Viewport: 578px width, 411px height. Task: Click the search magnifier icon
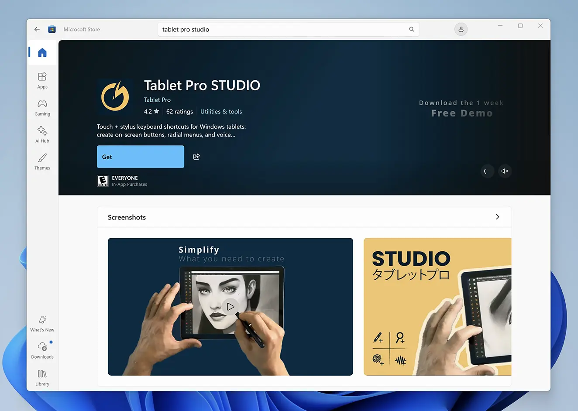[411, 29]
